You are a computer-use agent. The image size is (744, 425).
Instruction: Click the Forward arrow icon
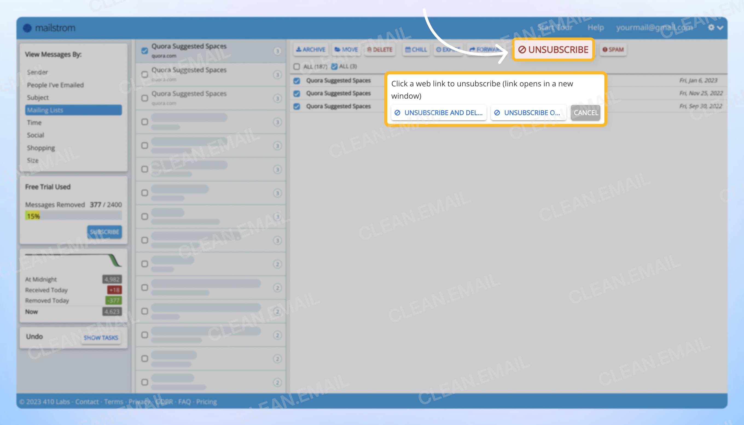472,50
